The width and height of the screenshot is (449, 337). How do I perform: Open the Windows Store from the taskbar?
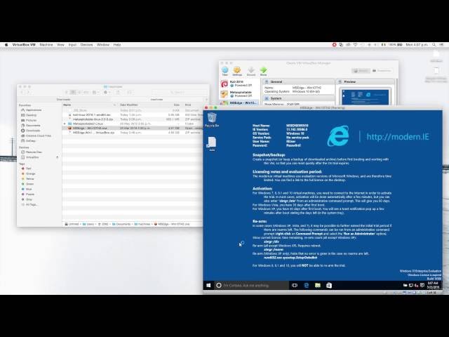click(x=329, y=285)
